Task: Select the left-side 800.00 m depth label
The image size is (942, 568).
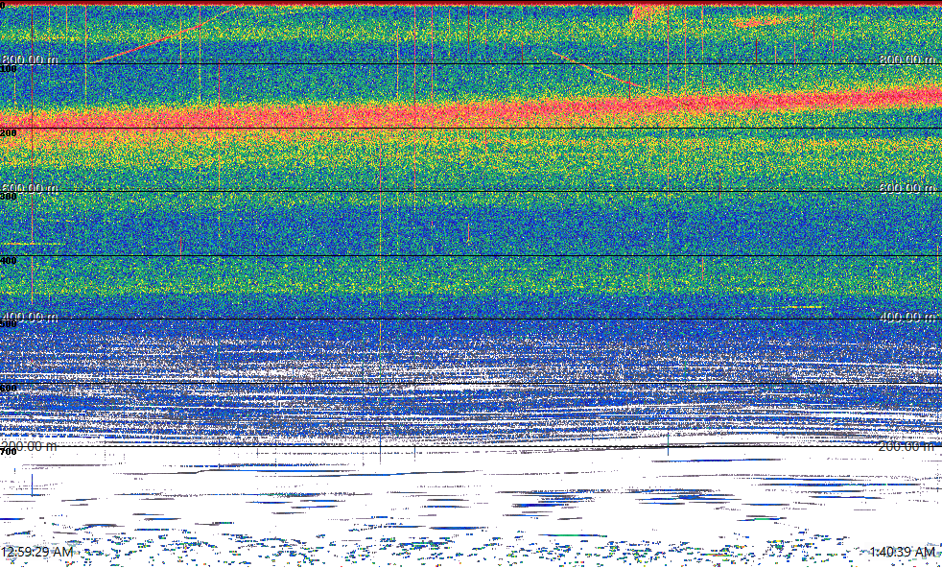Action: point(30,59)
